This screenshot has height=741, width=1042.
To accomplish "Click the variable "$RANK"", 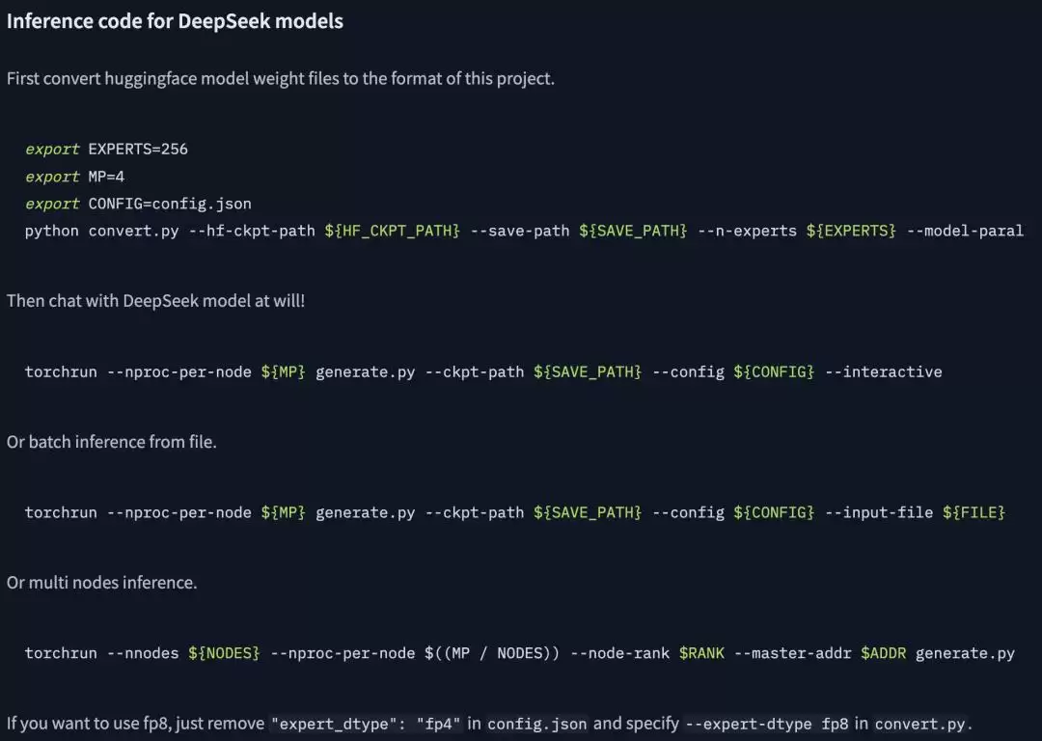I will [x=701, y=653].
